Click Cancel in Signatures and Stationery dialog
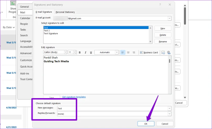This screenshot has height=129, width=212. 165,124
